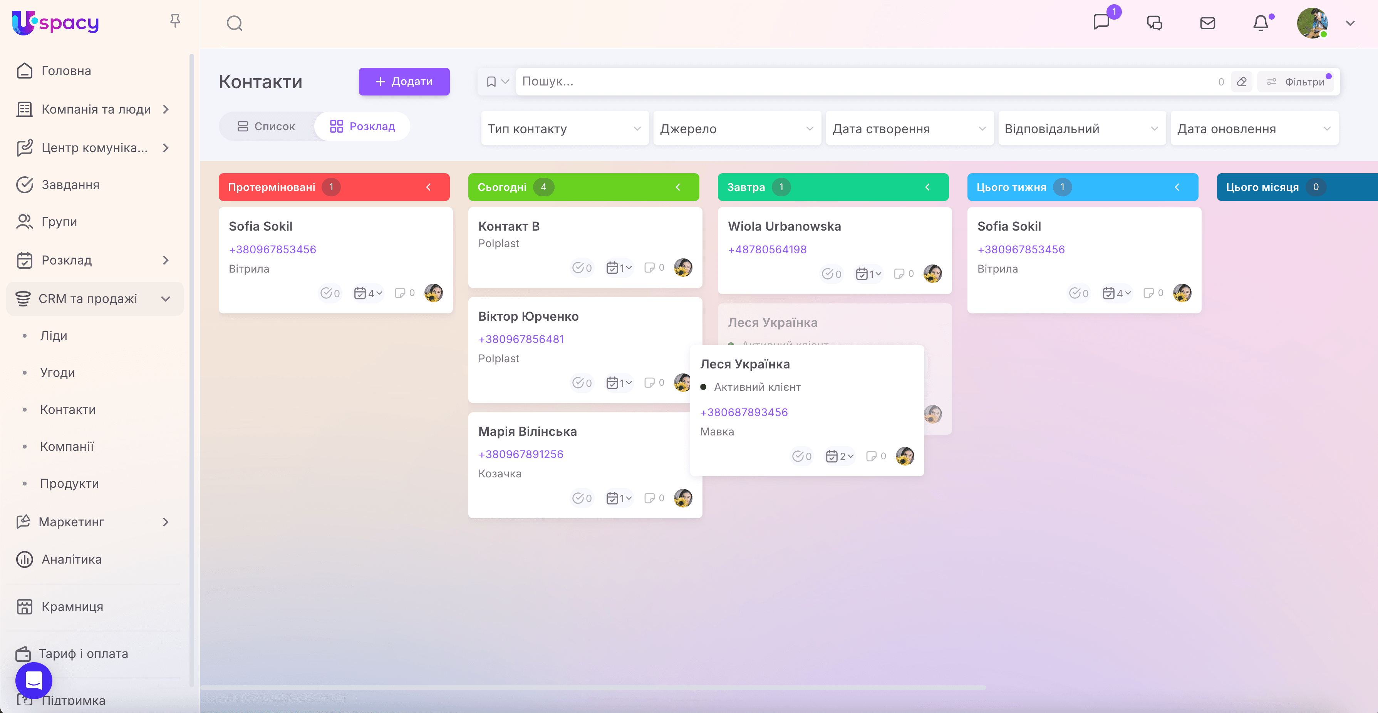The height and width of the screenshot is (713, 1378).
Task: Open calendar activities on Wiola Urbanowska card
Action: (x=869, y=274)
